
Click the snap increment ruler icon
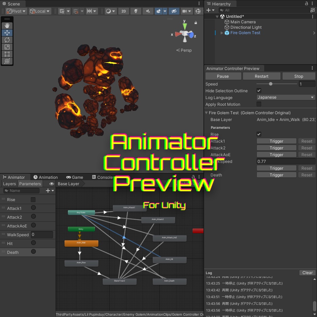[89, 11]
